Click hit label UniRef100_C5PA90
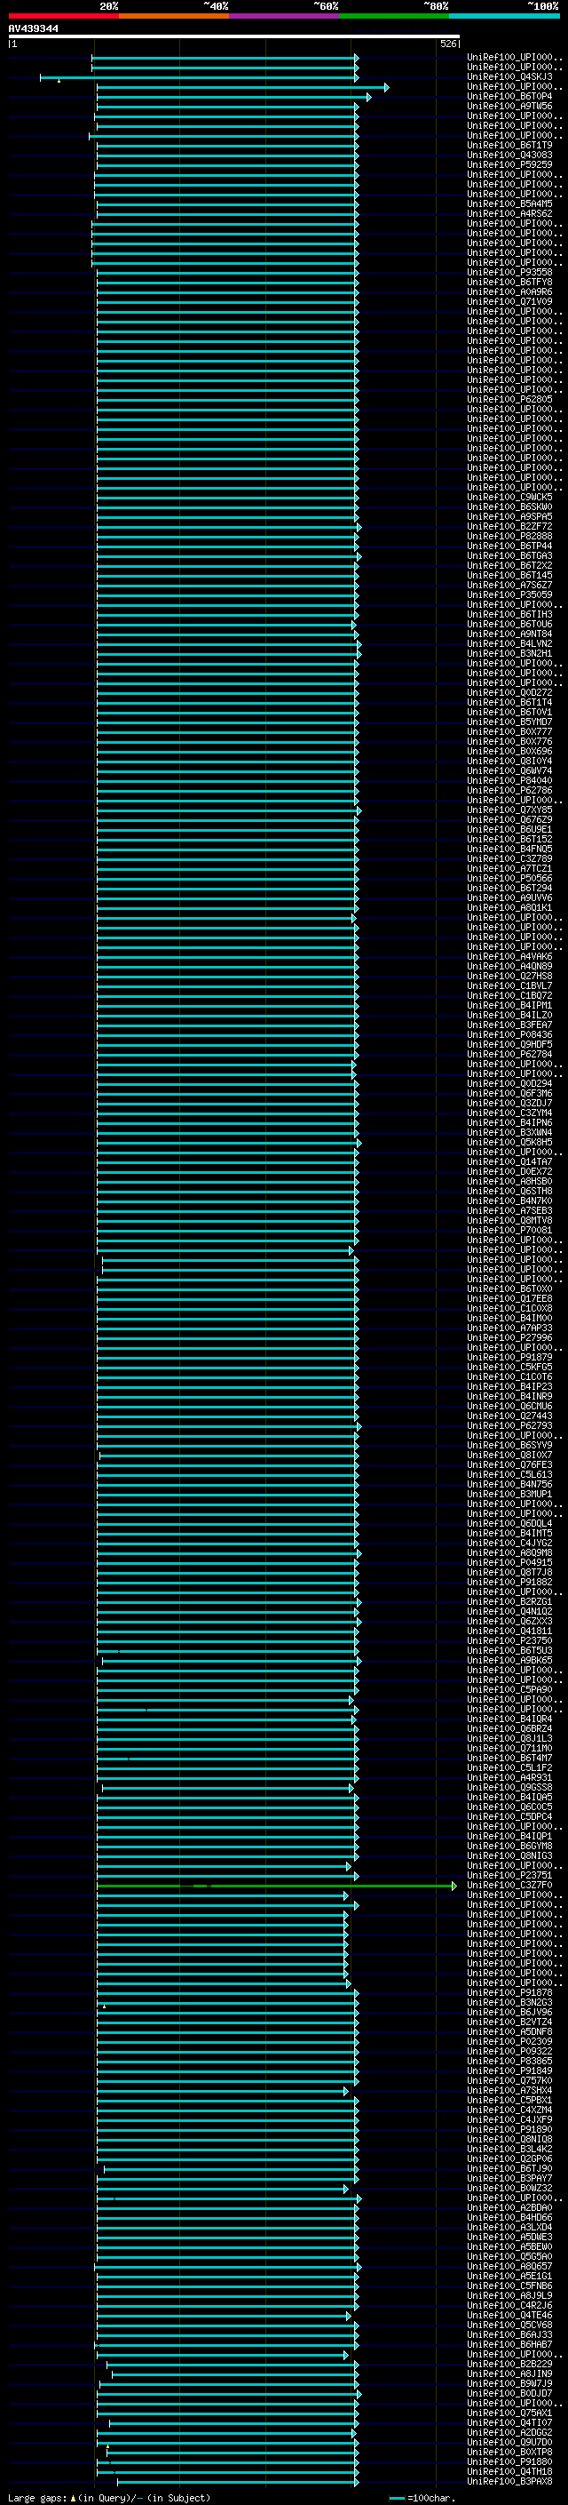The width and height of the screenshot is (568, 2505). [x=509, y=1689]
